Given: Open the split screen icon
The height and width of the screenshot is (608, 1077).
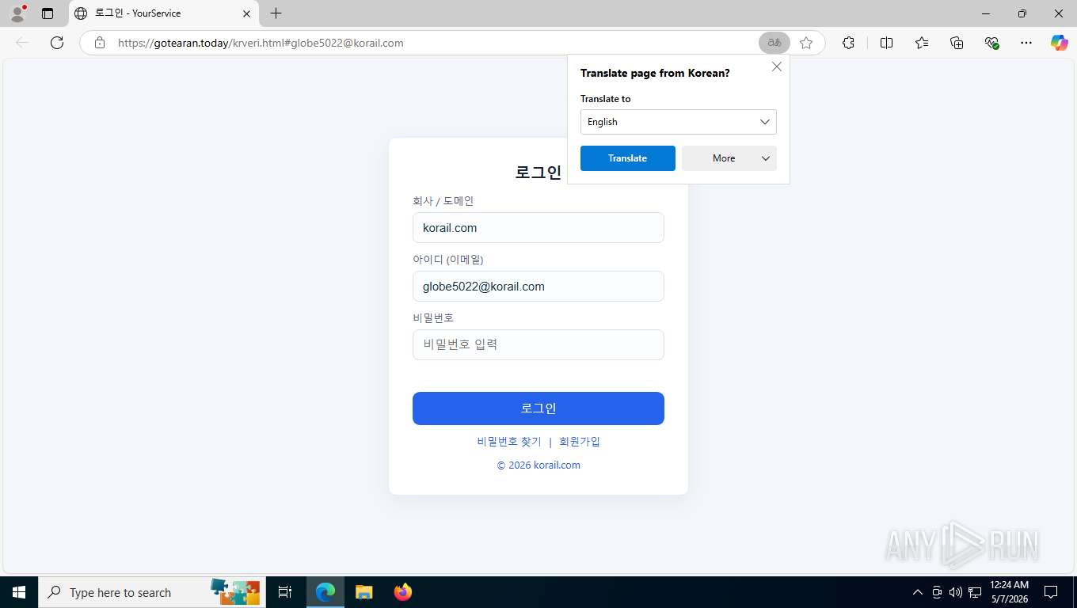Looking at the screenshot, I should point(887,43).
